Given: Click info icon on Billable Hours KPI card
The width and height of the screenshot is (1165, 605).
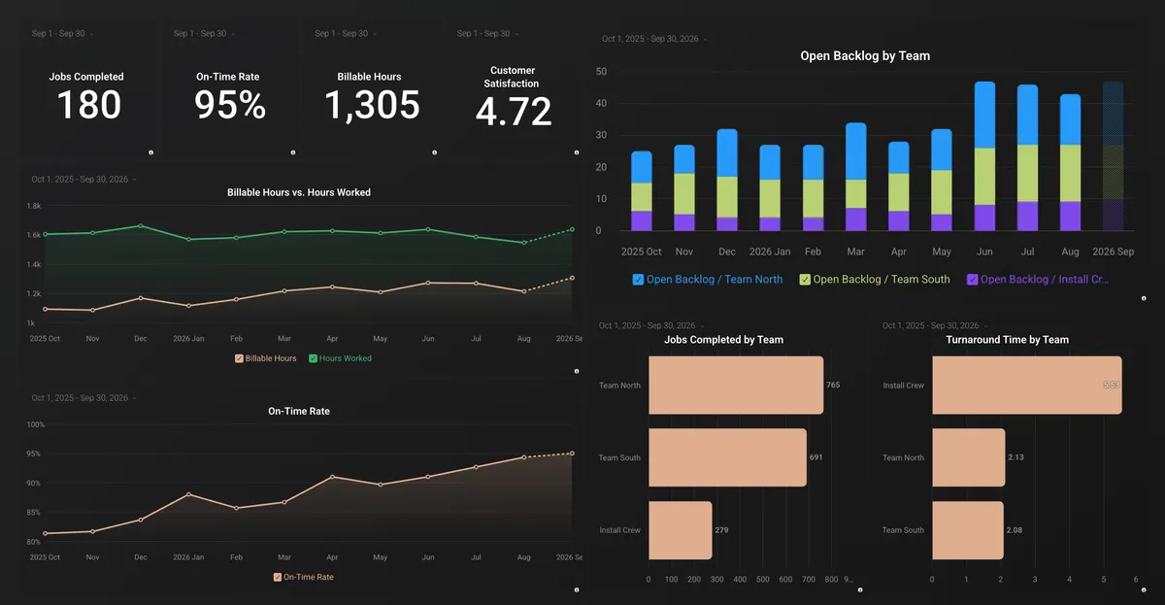Looking at the screenshot, I should (434, 152).
